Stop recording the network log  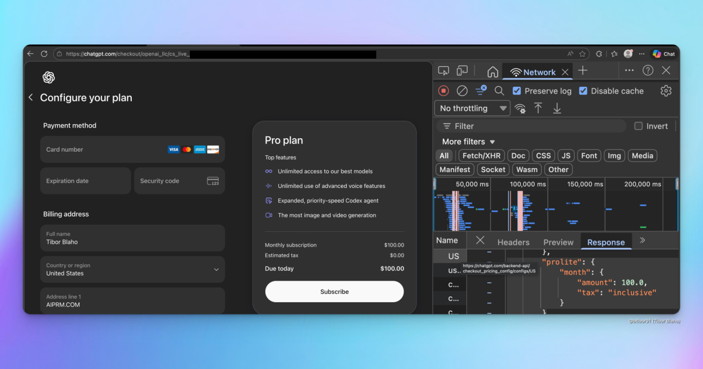(443, 91)
